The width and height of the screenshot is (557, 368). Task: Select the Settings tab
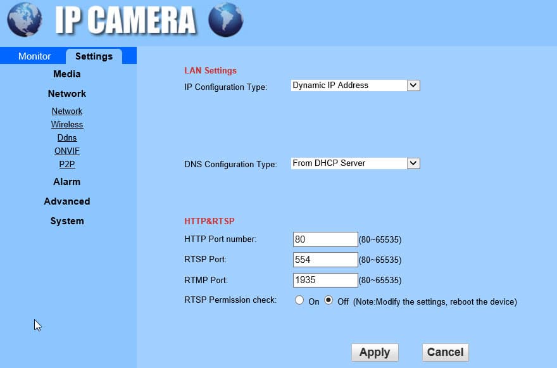click(x=94, y=56)
